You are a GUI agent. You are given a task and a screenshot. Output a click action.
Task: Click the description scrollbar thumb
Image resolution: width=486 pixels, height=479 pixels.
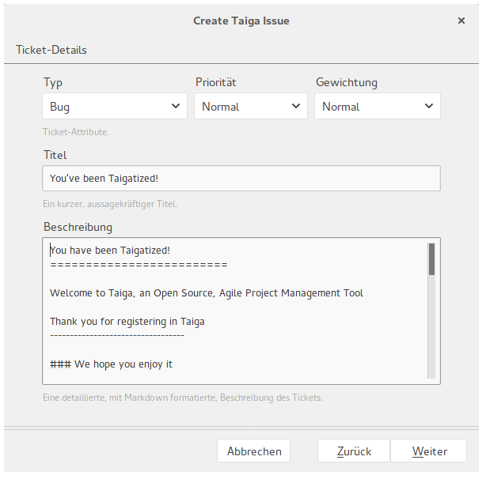tap(431, 259)
